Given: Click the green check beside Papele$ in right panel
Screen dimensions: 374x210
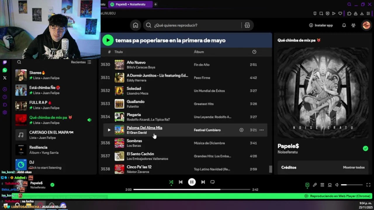Looking at the screenshot, I should point(365,148).
